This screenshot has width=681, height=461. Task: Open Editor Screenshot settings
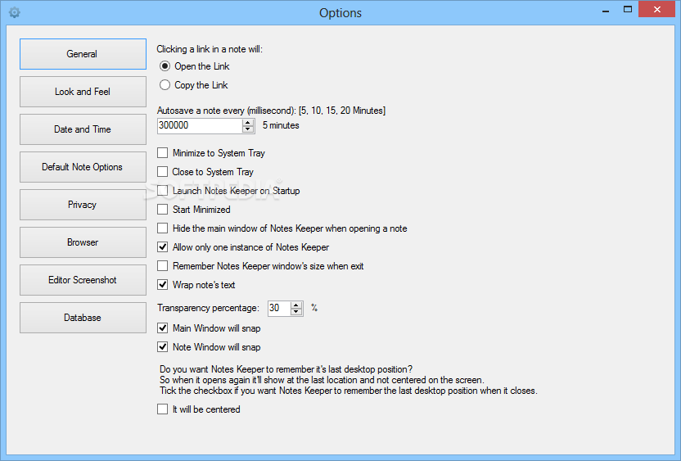pos(83,280)
